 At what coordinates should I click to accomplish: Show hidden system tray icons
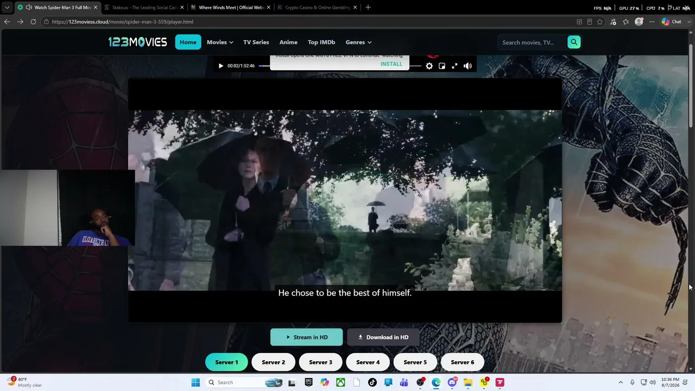[621, 382]
